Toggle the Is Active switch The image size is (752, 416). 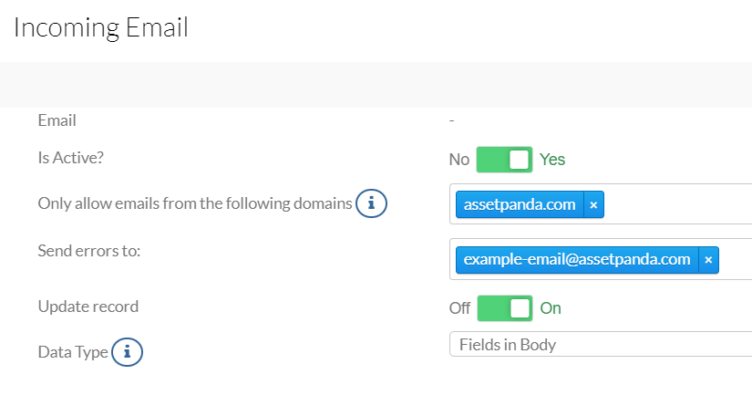tap(505, 160)
